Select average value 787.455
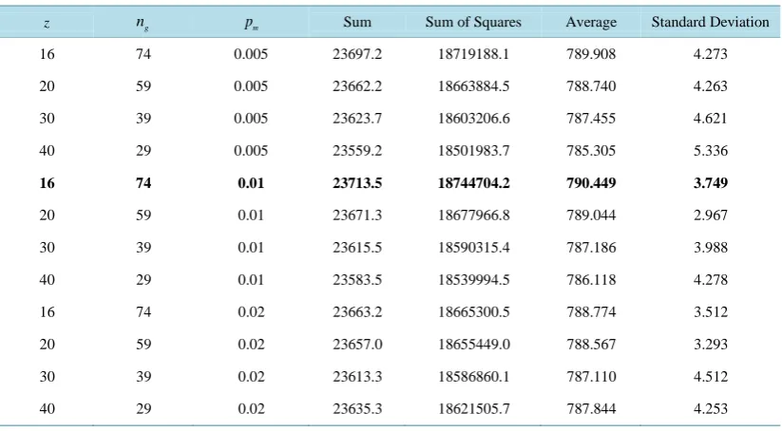This screenshot has width=782, height=431. 591,119
